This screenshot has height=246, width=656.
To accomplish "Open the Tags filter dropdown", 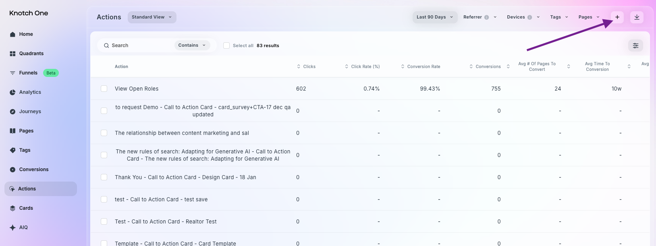I will pos(559,17).
